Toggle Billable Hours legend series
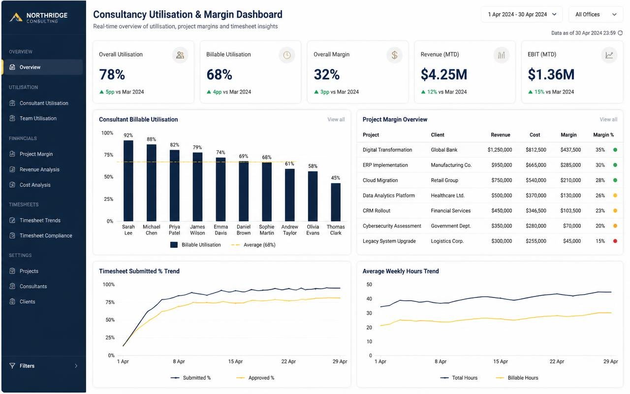Viewport: 630px width, 394px height. pos(516,378)
